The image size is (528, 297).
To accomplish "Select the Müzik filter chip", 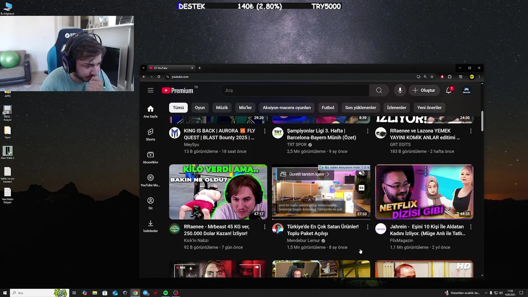I will [x=222, y=108].
